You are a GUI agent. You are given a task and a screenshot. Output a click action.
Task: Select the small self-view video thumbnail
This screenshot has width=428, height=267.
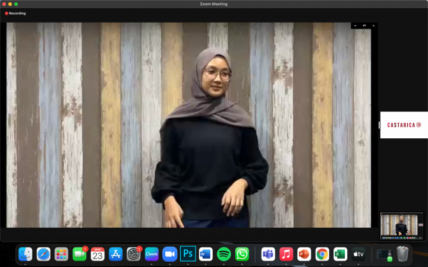coord(401,225)
